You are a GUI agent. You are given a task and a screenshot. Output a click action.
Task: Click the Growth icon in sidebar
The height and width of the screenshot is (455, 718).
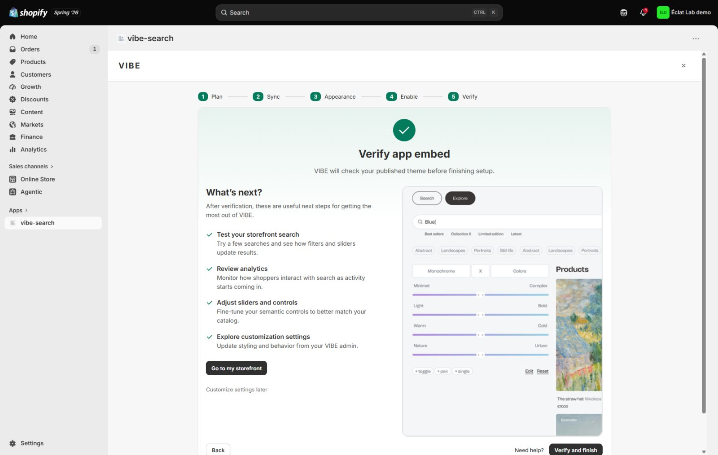pyautogui.click(x=13, y=87)
